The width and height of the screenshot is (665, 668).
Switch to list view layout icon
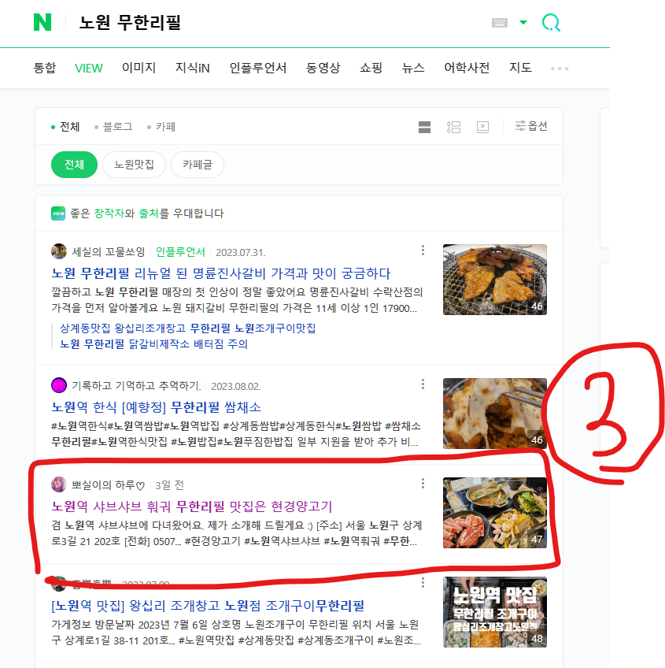[453, 127]
